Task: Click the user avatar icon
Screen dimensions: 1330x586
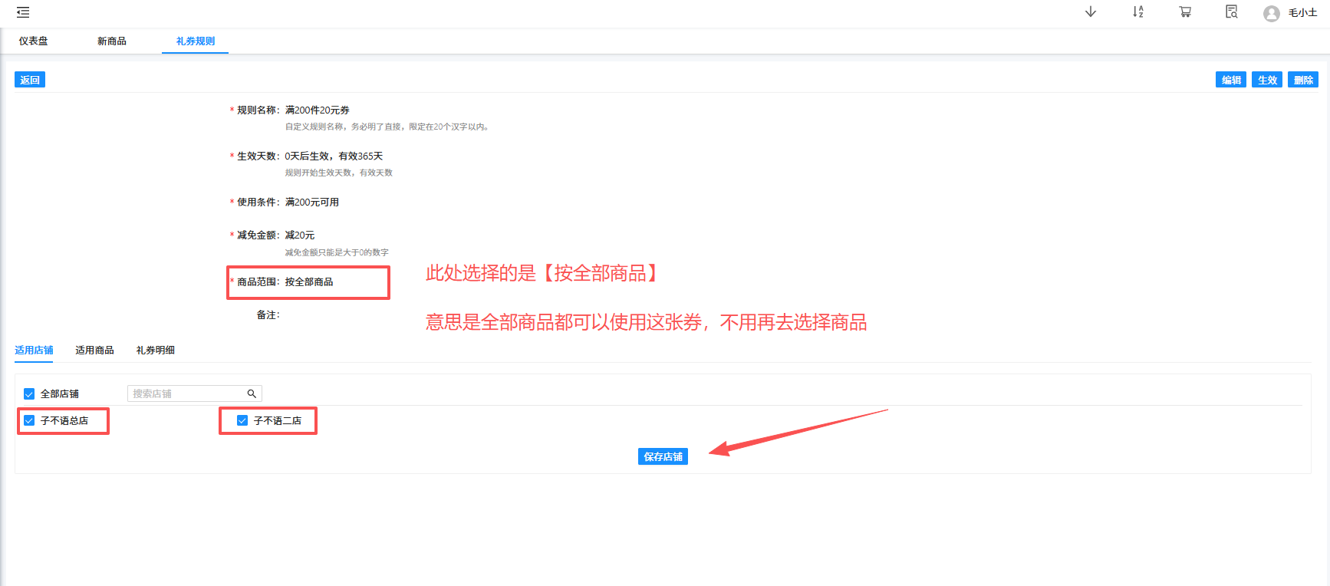Action: [1271, 13]
